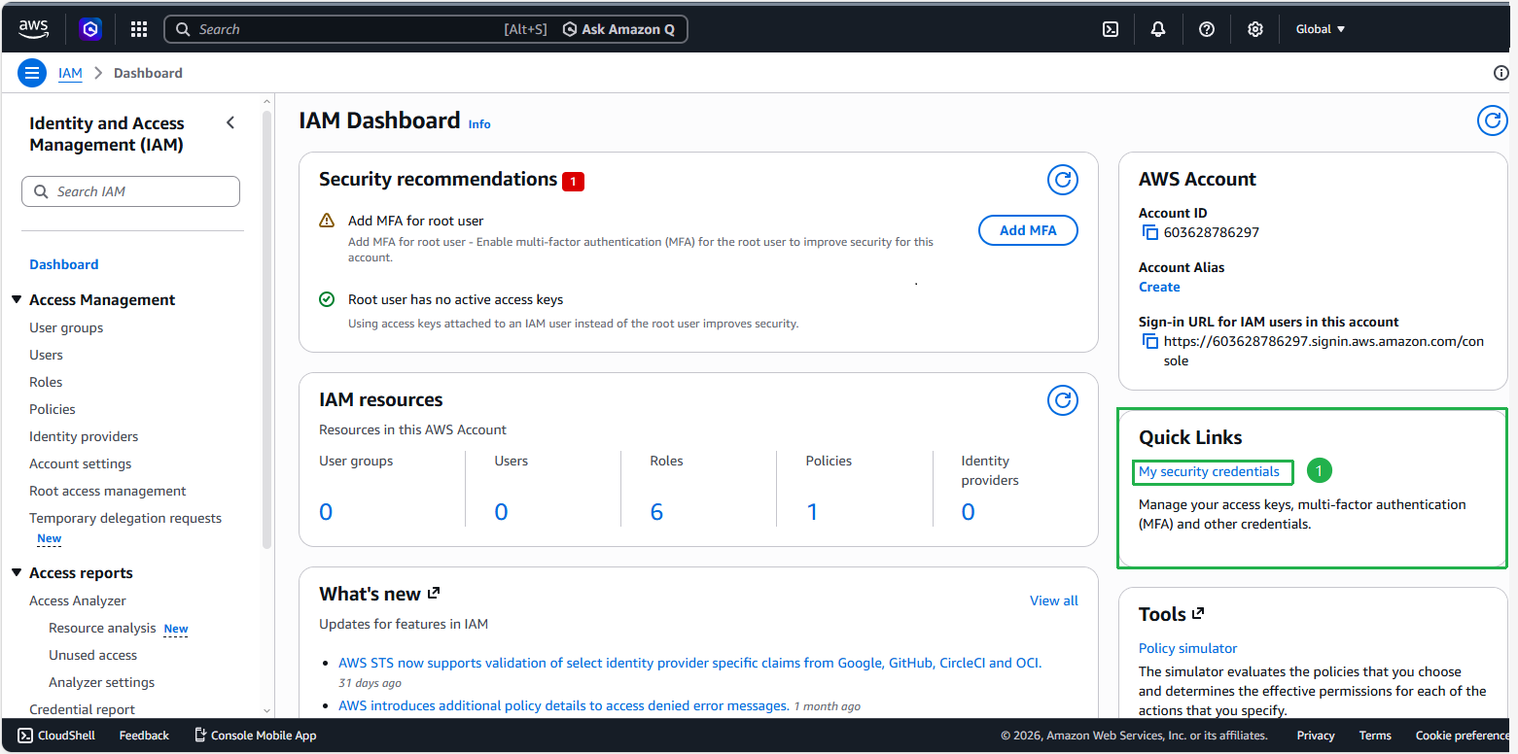Open Privacy link in footer
Image resolution: width=1518 pixels, height=754 pixels.
(1316, 736)
